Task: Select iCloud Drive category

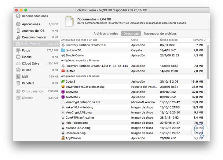Action: coord(31,63)
